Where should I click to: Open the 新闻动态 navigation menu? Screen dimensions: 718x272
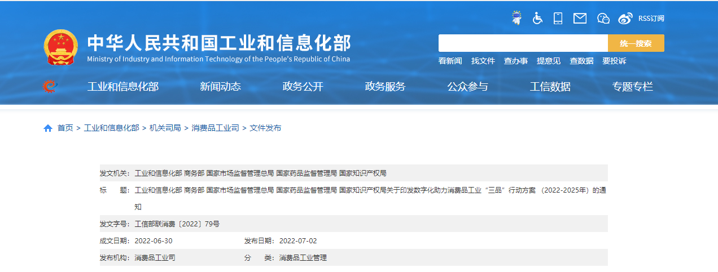point(220,86)
